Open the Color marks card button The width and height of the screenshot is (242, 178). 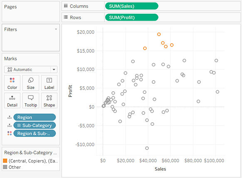[12, 83]
